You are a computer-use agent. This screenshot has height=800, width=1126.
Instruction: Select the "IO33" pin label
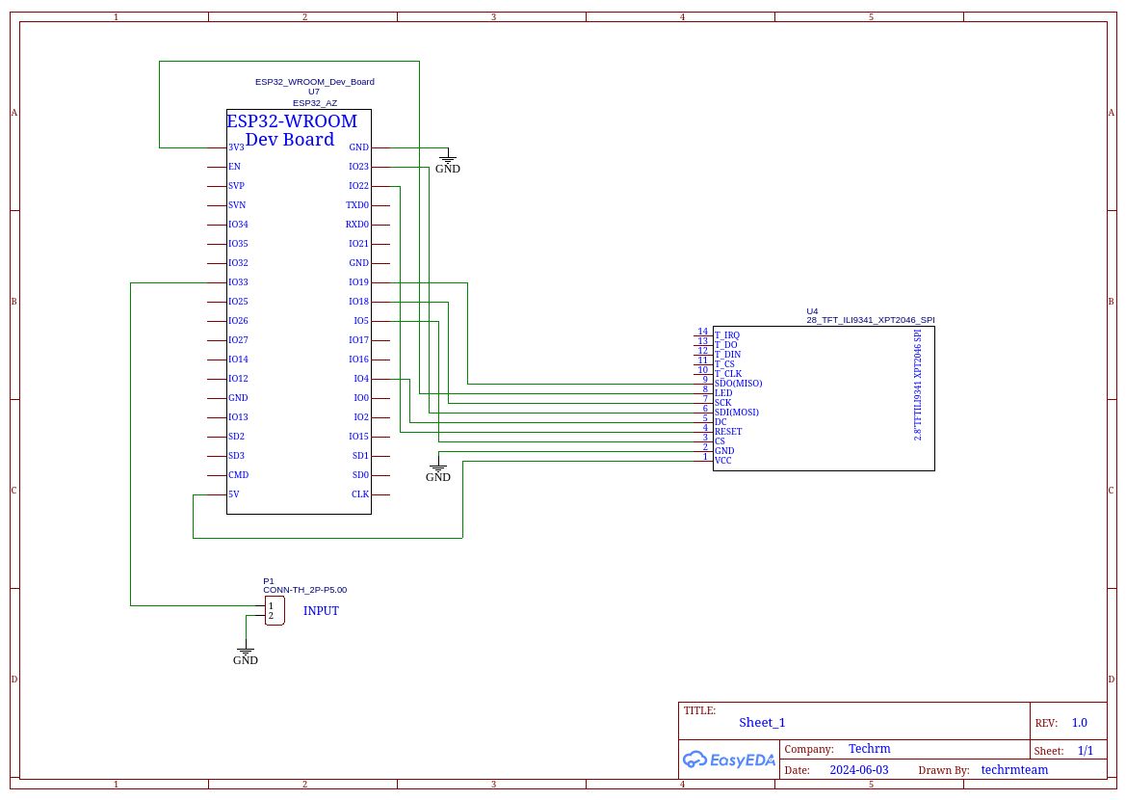click(238, 282)
